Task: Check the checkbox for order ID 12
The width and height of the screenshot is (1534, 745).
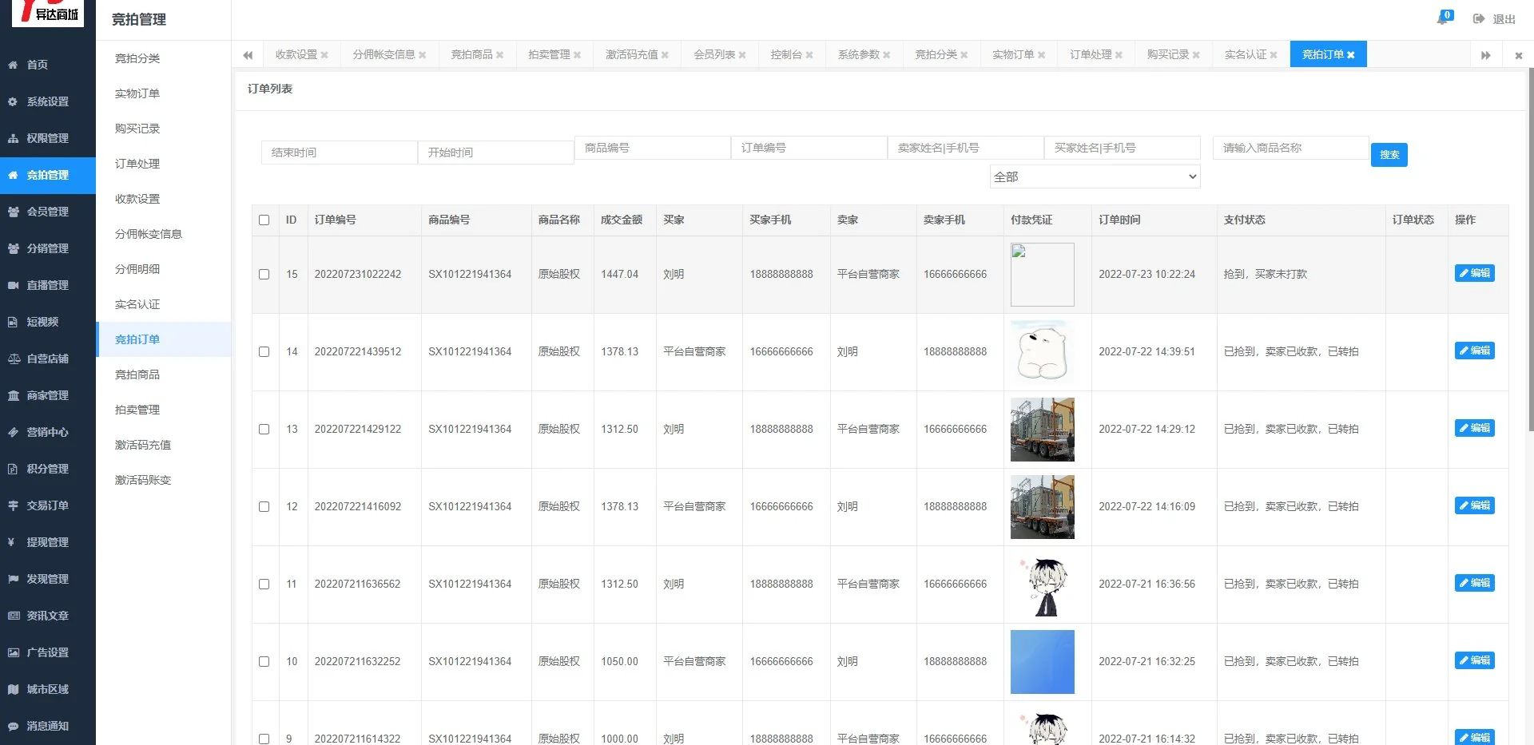Action: point(264,506)
